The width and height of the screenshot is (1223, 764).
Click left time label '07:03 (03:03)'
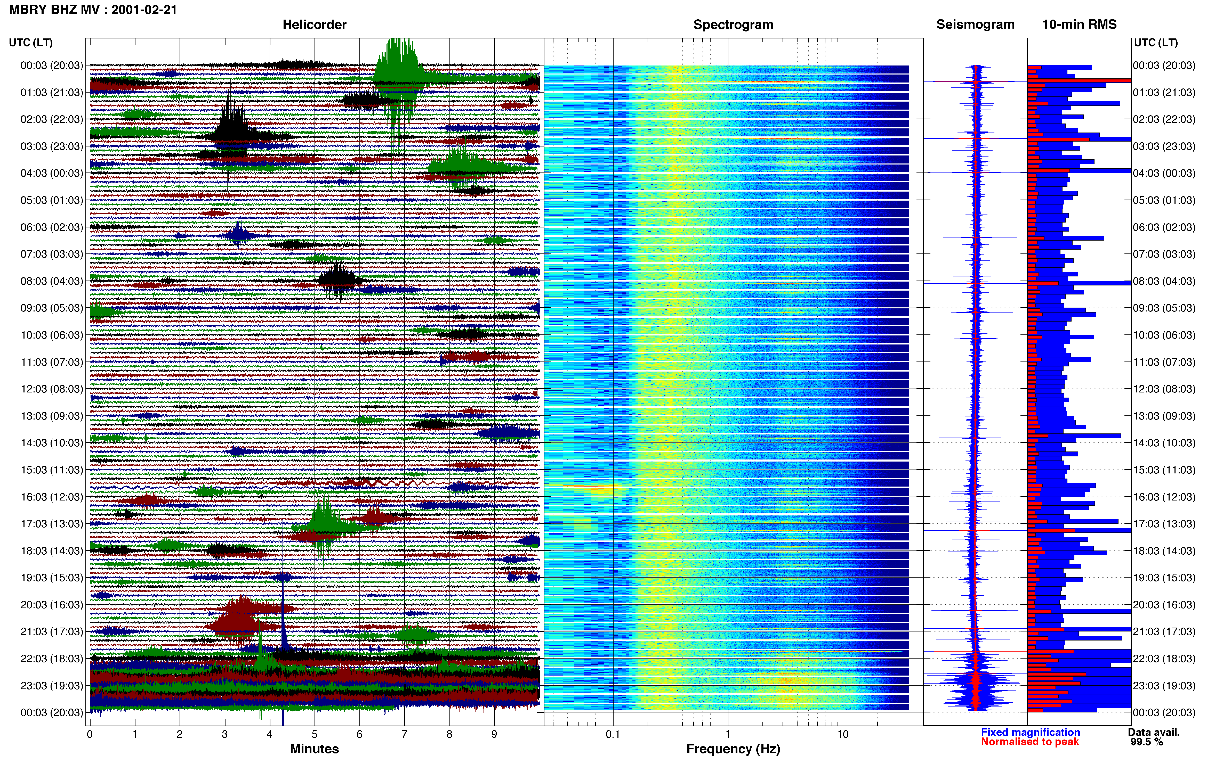click(x=52, y=254)
